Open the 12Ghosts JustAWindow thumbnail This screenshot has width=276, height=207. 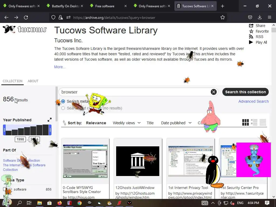tap(138, 161)
